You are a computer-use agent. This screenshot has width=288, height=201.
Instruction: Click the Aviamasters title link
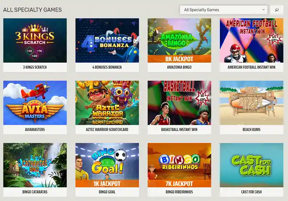point(35,130)
